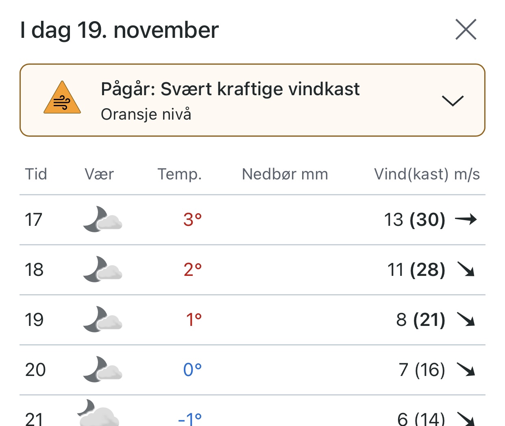This screenshot has width=505, height=426.
Task: Click the weather icon for hour 21
Action: 98,413
